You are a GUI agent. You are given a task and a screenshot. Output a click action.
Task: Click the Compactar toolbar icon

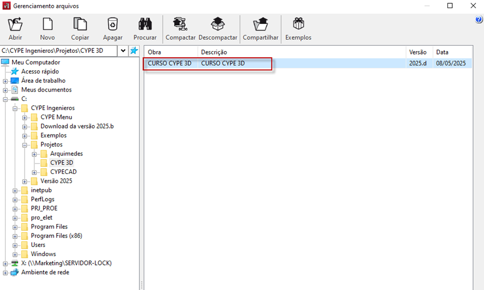tap(180, 25)
